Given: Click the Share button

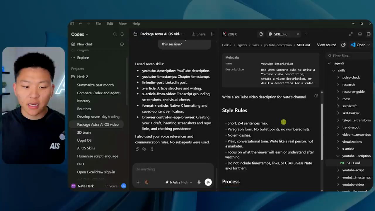Looking at the screenshot, I should (199, 34).
